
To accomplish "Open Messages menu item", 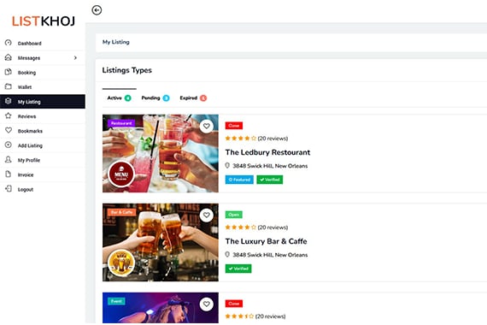I will pos(43,58).
